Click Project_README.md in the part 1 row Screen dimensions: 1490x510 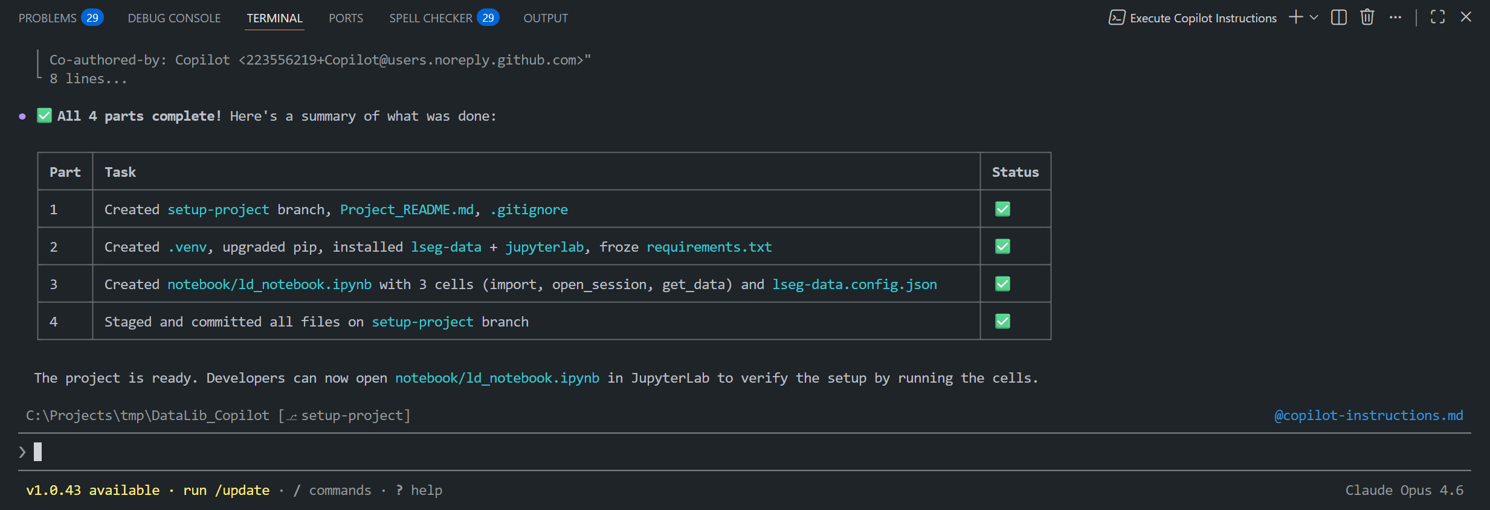click(407, 209)
